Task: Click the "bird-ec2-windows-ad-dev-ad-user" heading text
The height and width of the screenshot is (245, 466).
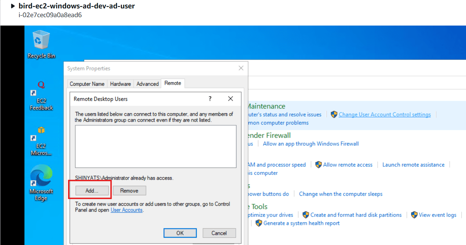Action: tap(77, 6)
